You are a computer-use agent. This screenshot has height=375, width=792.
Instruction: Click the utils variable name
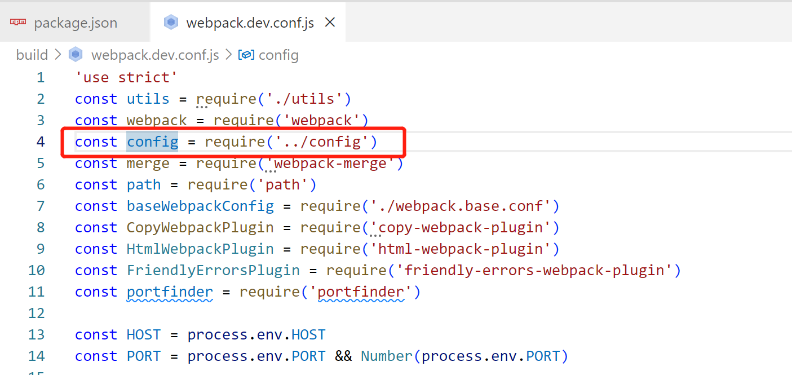[148, 99]
